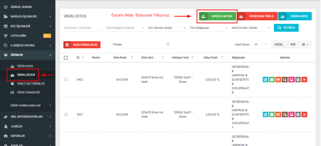Screen dimensions: 321x146
Task: Open gear settings icon for product 5902
Action: [298, 80]
